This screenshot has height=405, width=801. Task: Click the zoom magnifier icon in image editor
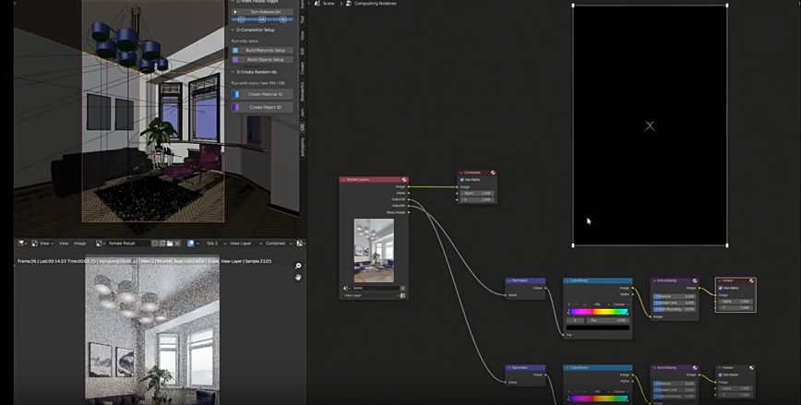click(298, 267)
